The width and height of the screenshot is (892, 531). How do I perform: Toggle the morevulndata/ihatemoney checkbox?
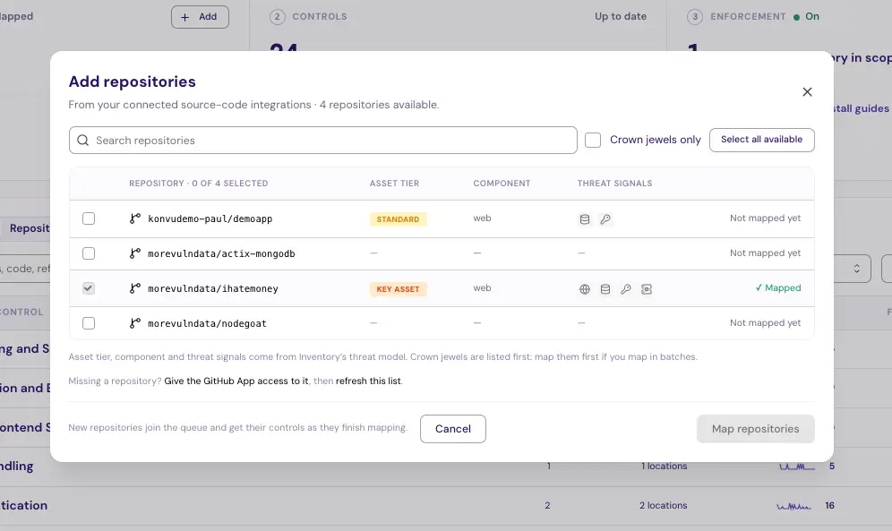pyautogui.click(x=88, y=288)
